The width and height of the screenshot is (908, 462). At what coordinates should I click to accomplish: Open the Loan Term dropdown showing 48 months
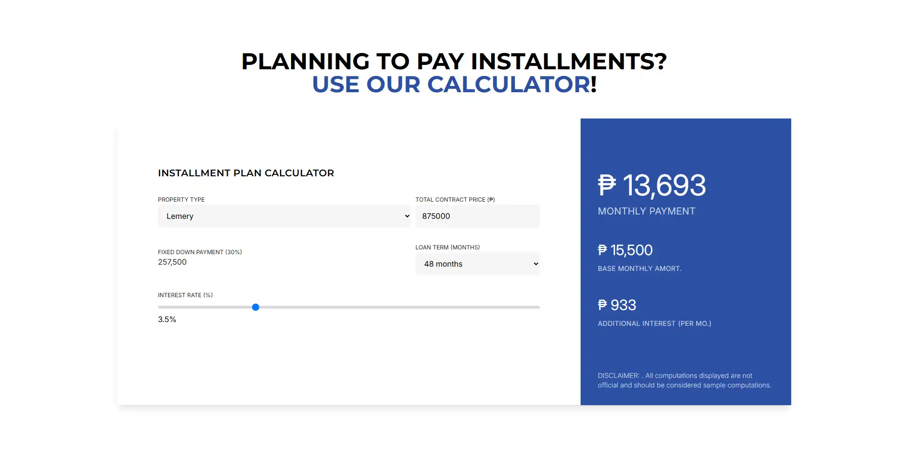coord(477,264)
